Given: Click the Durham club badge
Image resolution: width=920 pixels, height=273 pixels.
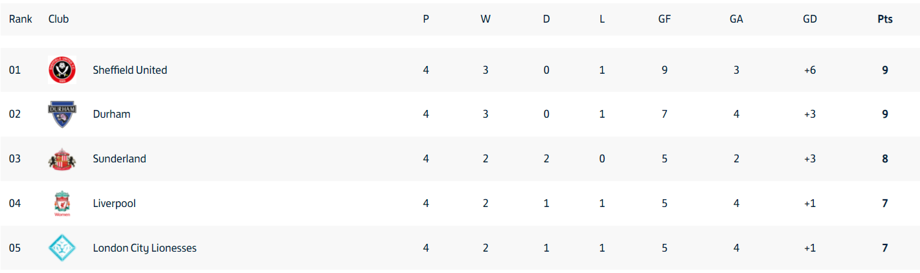Looking at the screenshot, I should 62,115.
